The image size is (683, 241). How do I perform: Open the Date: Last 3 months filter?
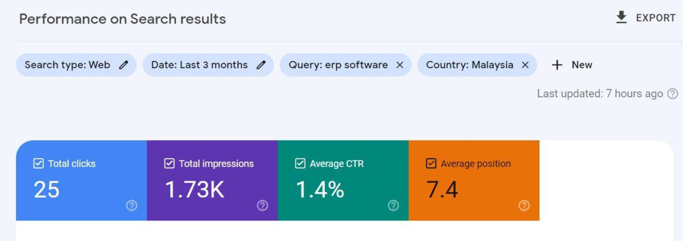tap(199, 65)
